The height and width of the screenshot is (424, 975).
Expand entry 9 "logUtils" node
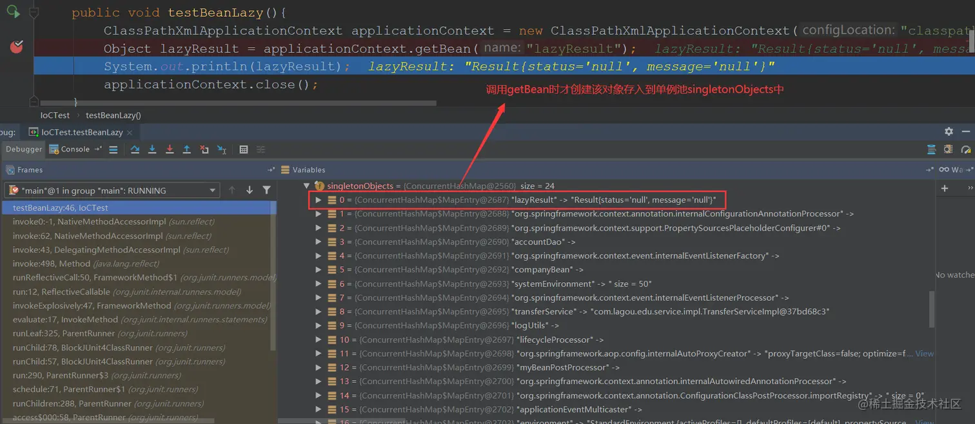[319, 325]
